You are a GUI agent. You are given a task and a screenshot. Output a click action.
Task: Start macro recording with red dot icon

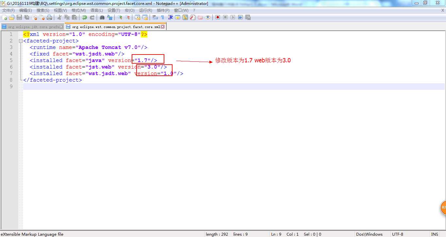point(218,17)
